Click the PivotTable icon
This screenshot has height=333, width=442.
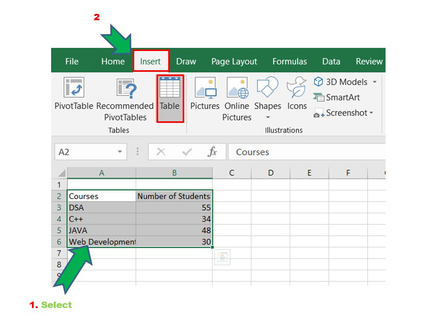tap(74, 87)
